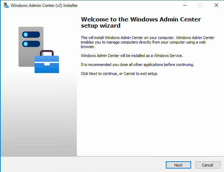The width and height of the screenshot is (224, 172).
Task: Click the "This will install Windows Admin Center" paragraph
Action: tap(147, 41)
